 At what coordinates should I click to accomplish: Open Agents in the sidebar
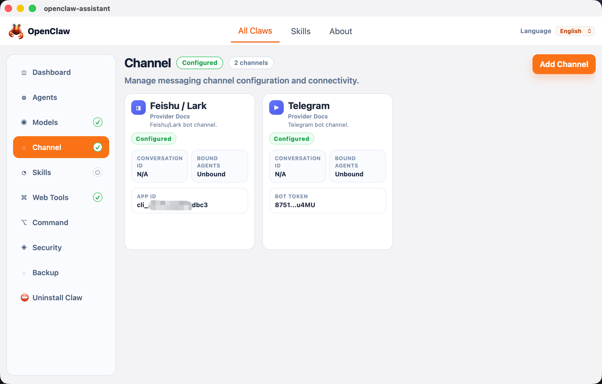coord(61,97)
